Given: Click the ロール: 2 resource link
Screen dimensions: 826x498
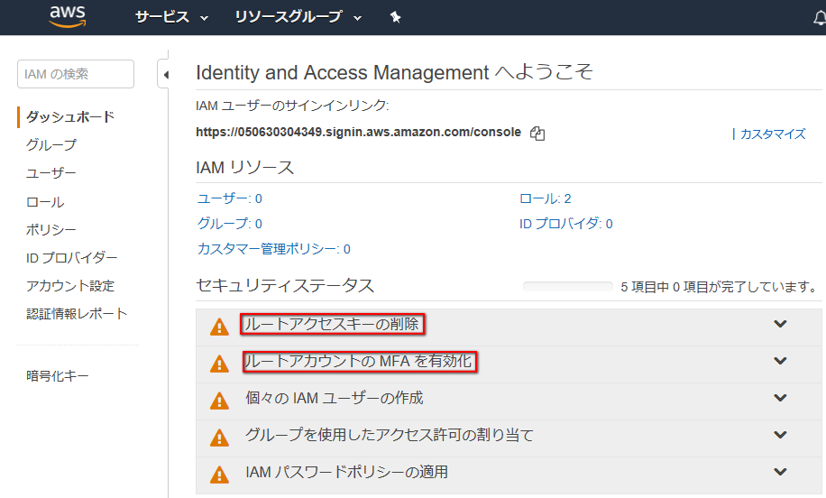Looking at the screenshot, I should tap(545, 198).
